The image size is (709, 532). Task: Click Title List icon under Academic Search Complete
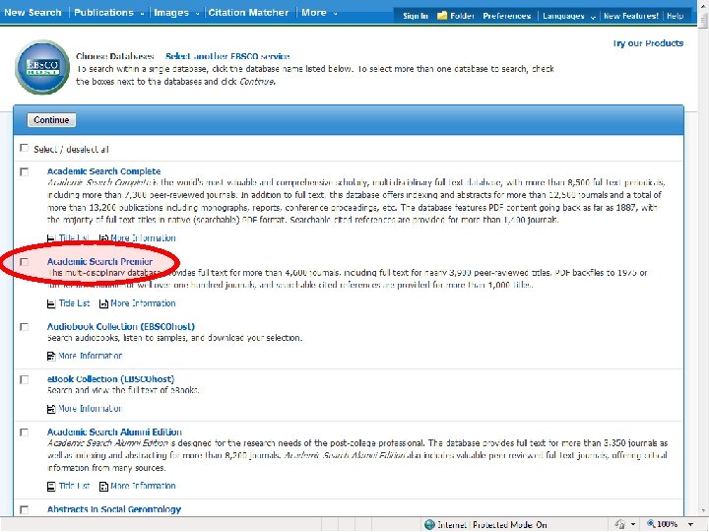51,238
